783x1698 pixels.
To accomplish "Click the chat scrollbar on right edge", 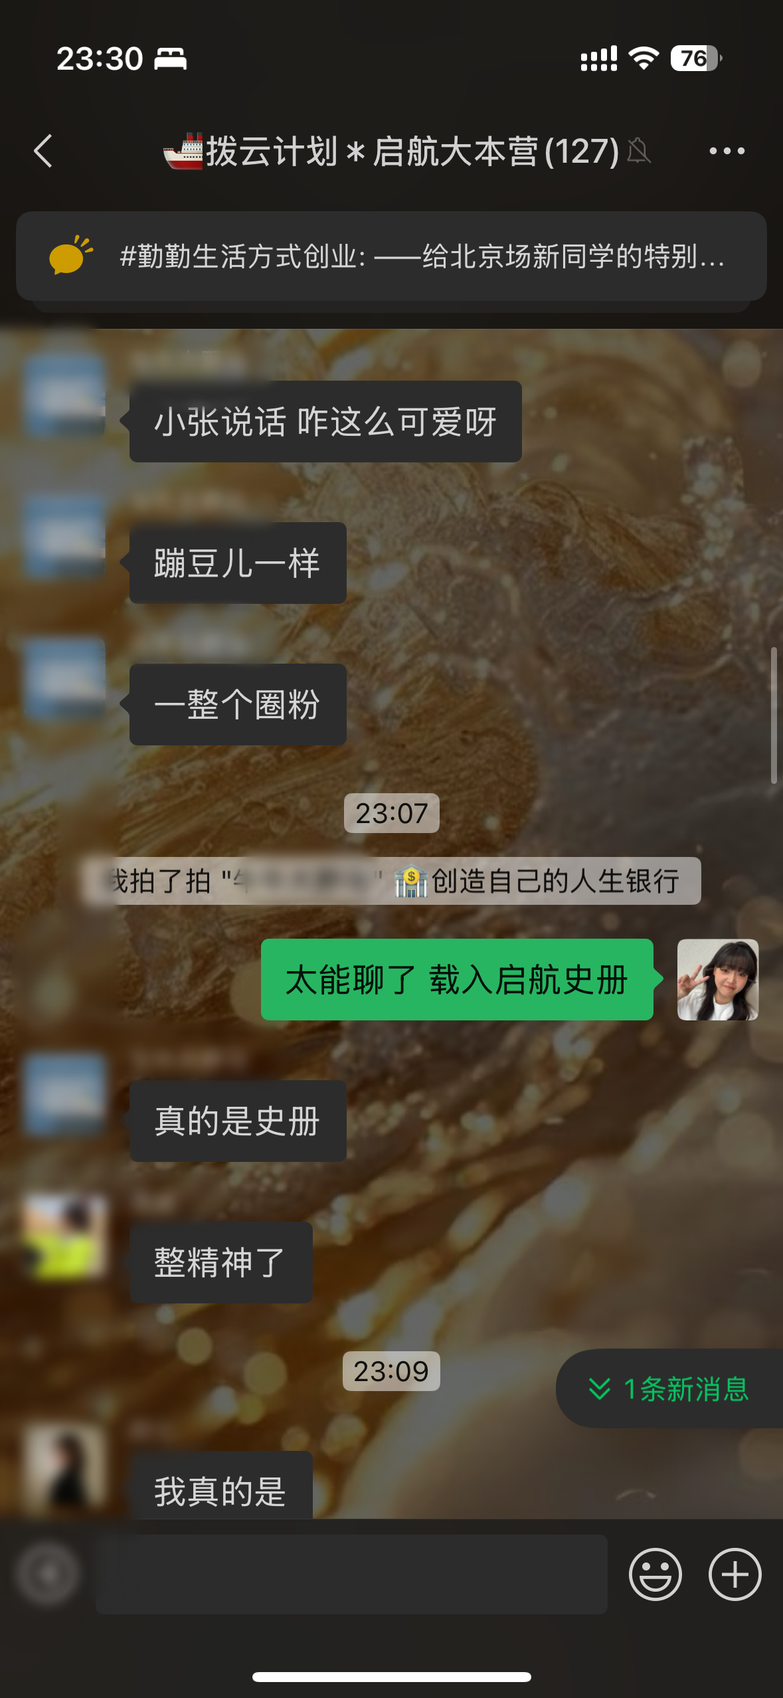I will pos(774,715).
